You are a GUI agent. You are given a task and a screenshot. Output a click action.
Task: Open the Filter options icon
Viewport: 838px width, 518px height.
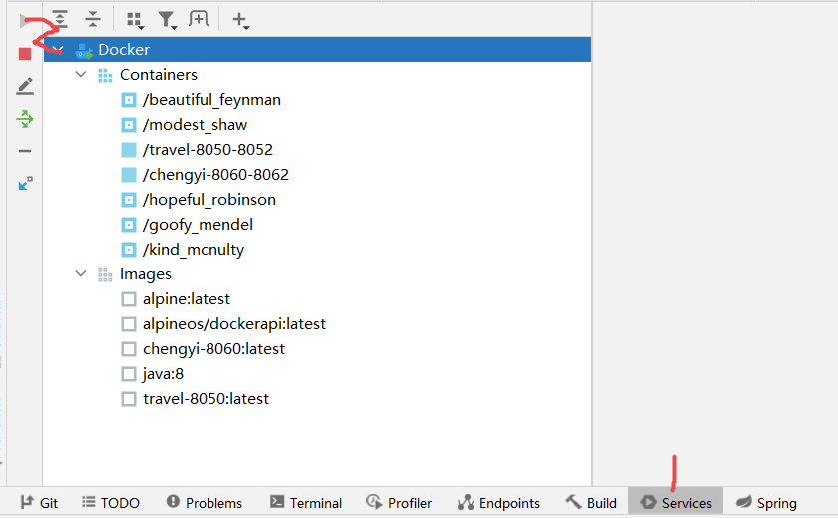(167, 20)
